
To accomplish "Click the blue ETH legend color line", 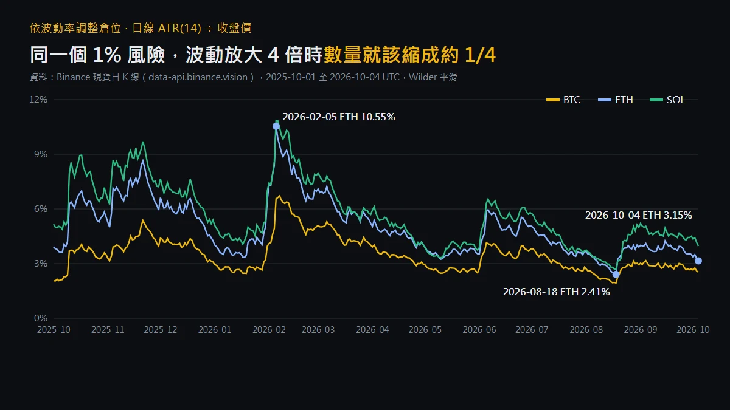I will [605, 100].
